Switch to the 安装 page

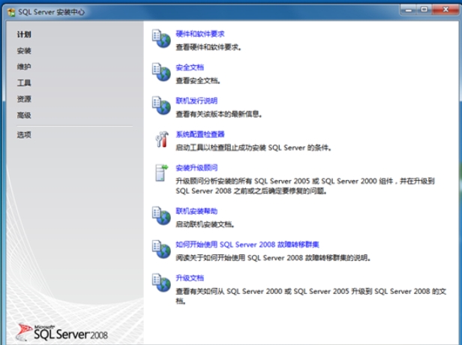tap(24, 51)
